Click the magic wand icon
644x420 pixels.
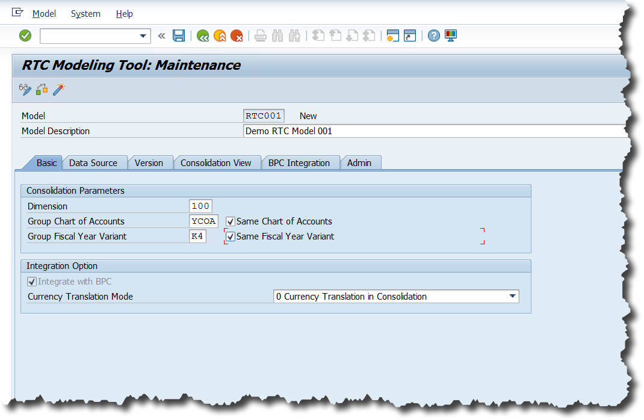(x=58, y=90)
